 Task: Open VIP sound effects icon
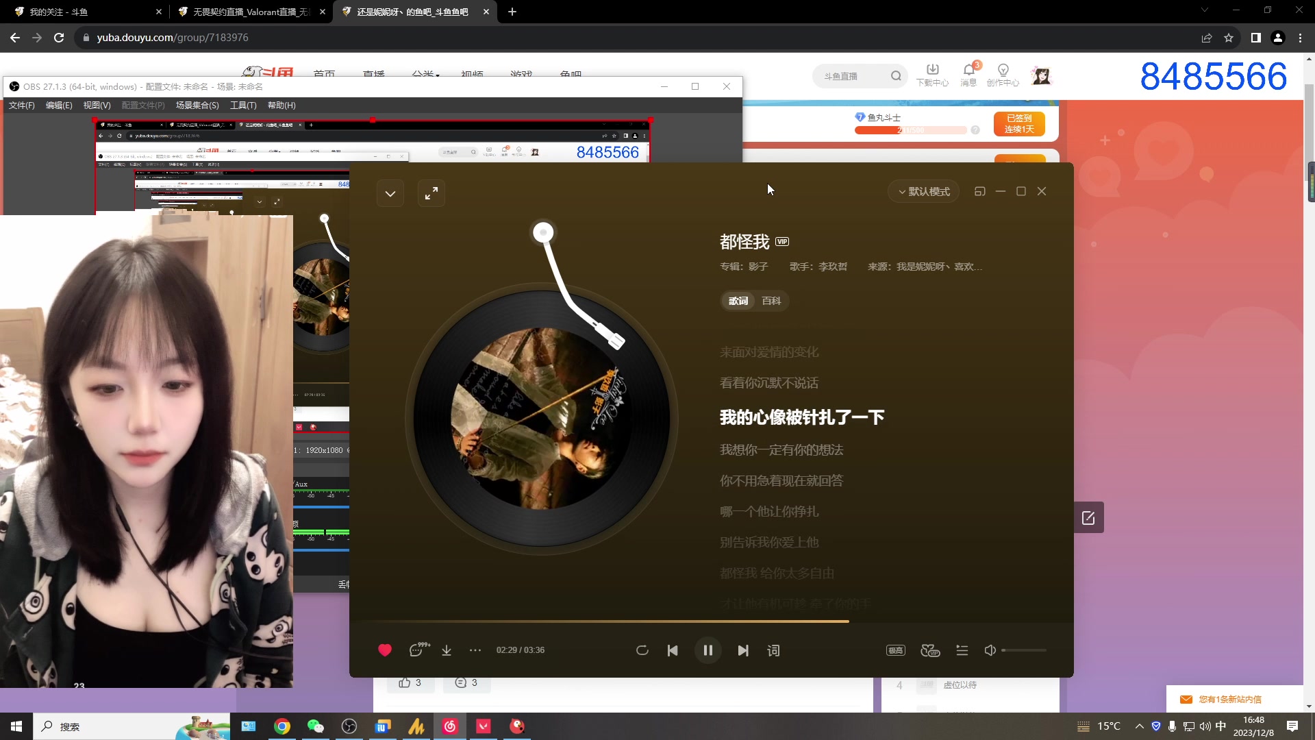click(x=930, y=650)
